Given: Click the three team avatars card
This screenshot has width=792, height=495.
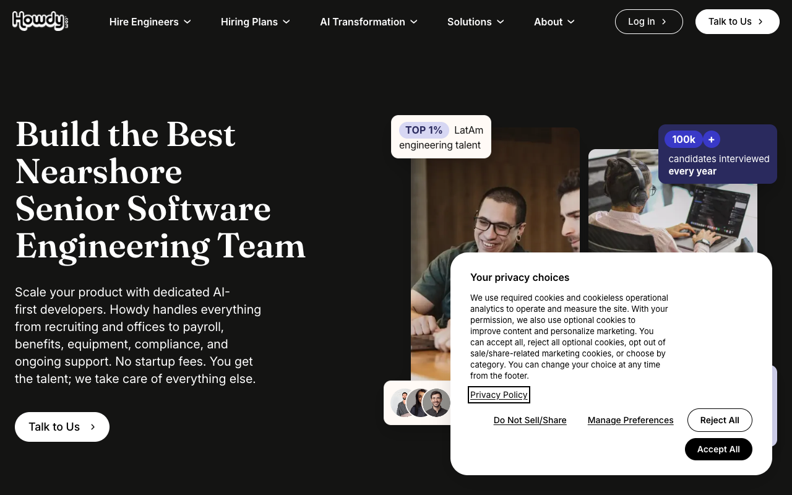Looking at the screenshot, I should click(418, 403).
